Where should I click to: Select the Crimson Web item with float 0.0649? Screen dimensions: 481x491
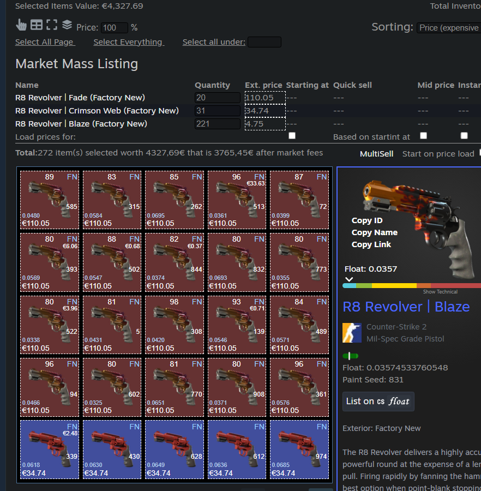point(175,450)
